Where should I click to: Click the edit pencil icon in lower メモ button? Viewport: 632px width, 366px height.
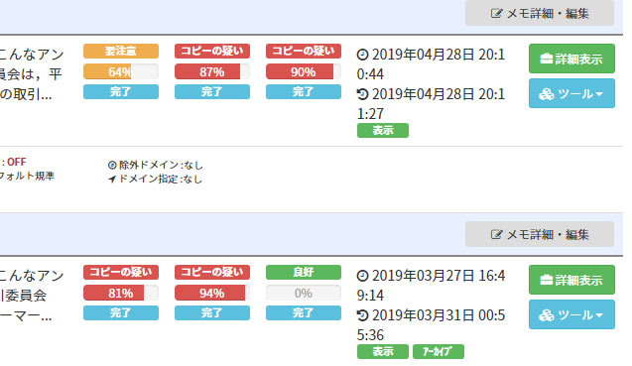pos(496,234)
